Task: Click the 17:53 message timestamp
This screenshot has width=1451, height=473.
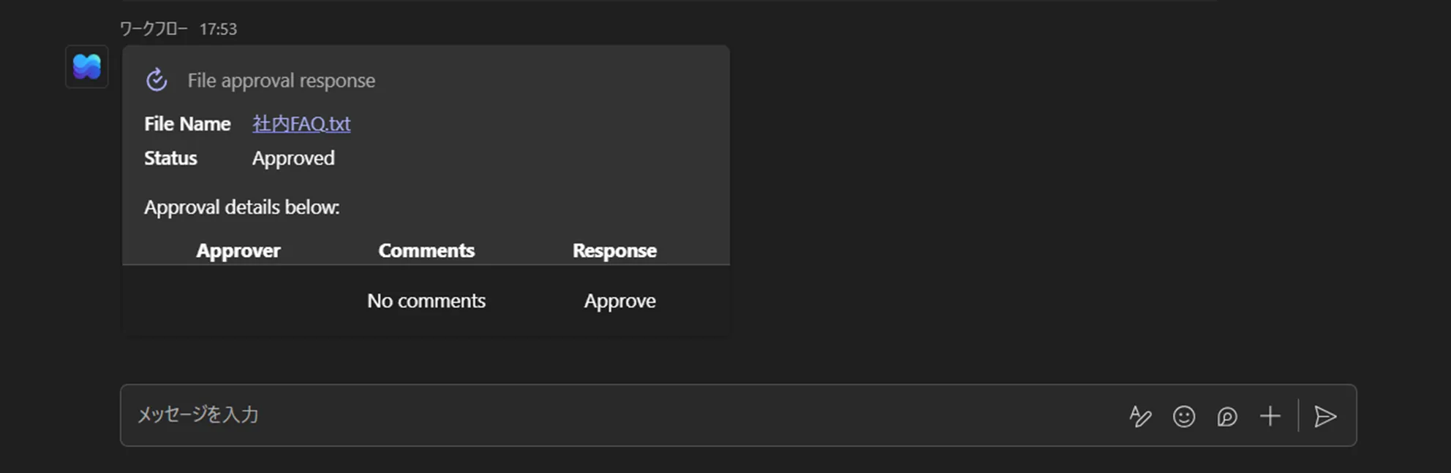Action: pyautogui.click(x=218, y=28)
